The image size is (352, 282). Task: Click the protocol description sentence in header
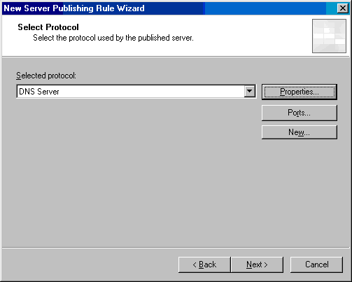(x=113, y=38)
